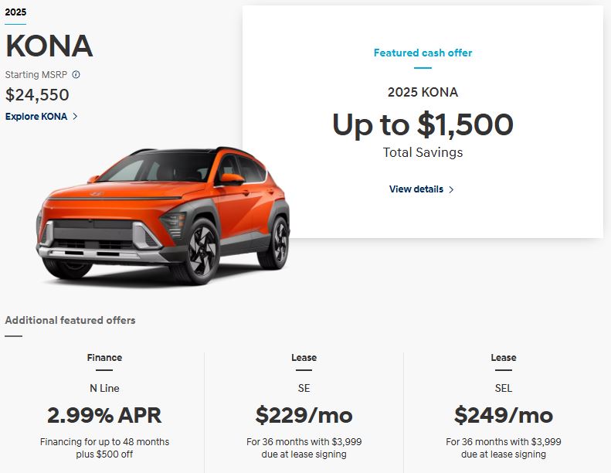
Task: Click the large KONA model heading
Action: point(49,46)
